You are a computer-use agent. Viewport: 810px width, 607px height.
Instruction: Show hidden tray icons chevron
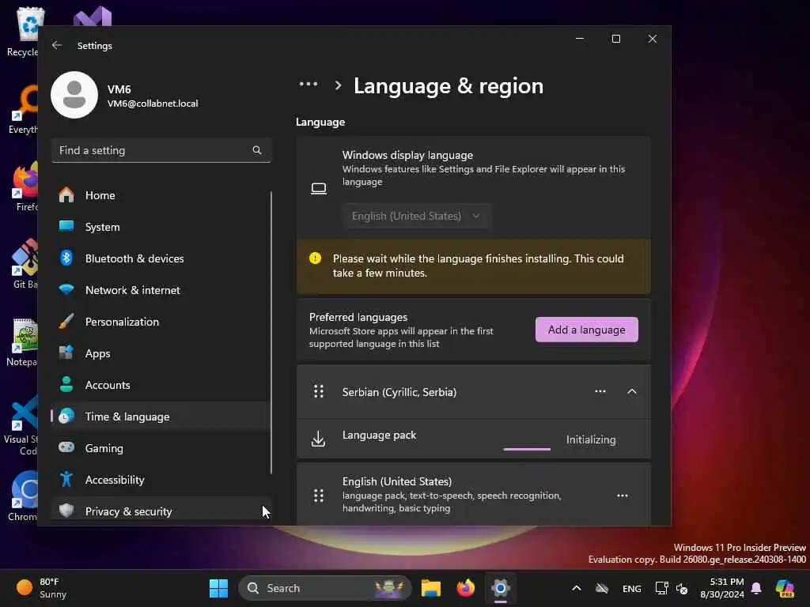[x=577, y=588]
